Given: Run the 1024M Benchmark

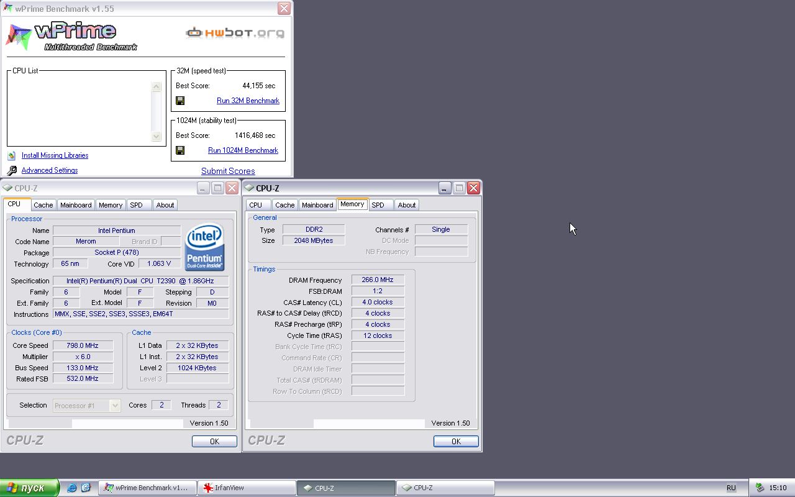Looking at the screenshot, I should coord(243,150).
